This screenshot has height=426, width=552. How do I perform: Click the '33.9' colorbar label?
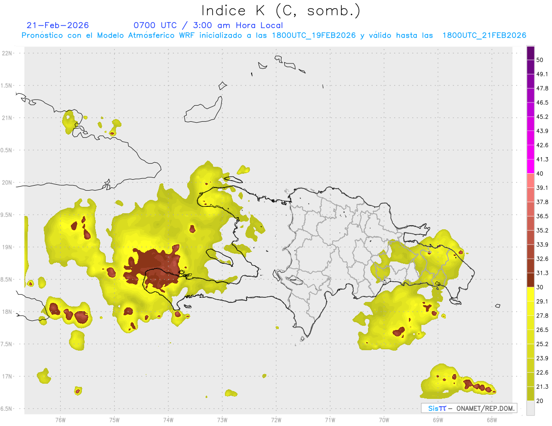[542, 244]
